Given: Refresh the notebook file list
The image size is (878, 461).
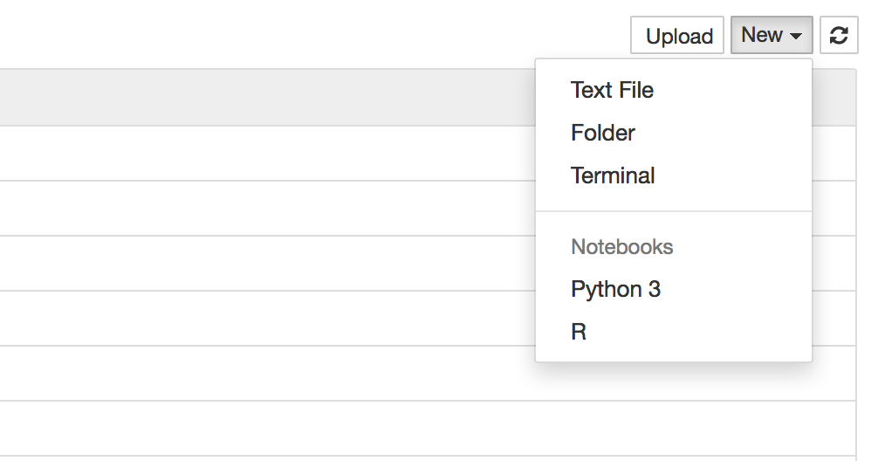Looking at the screenshot, I should click(839, 36).
